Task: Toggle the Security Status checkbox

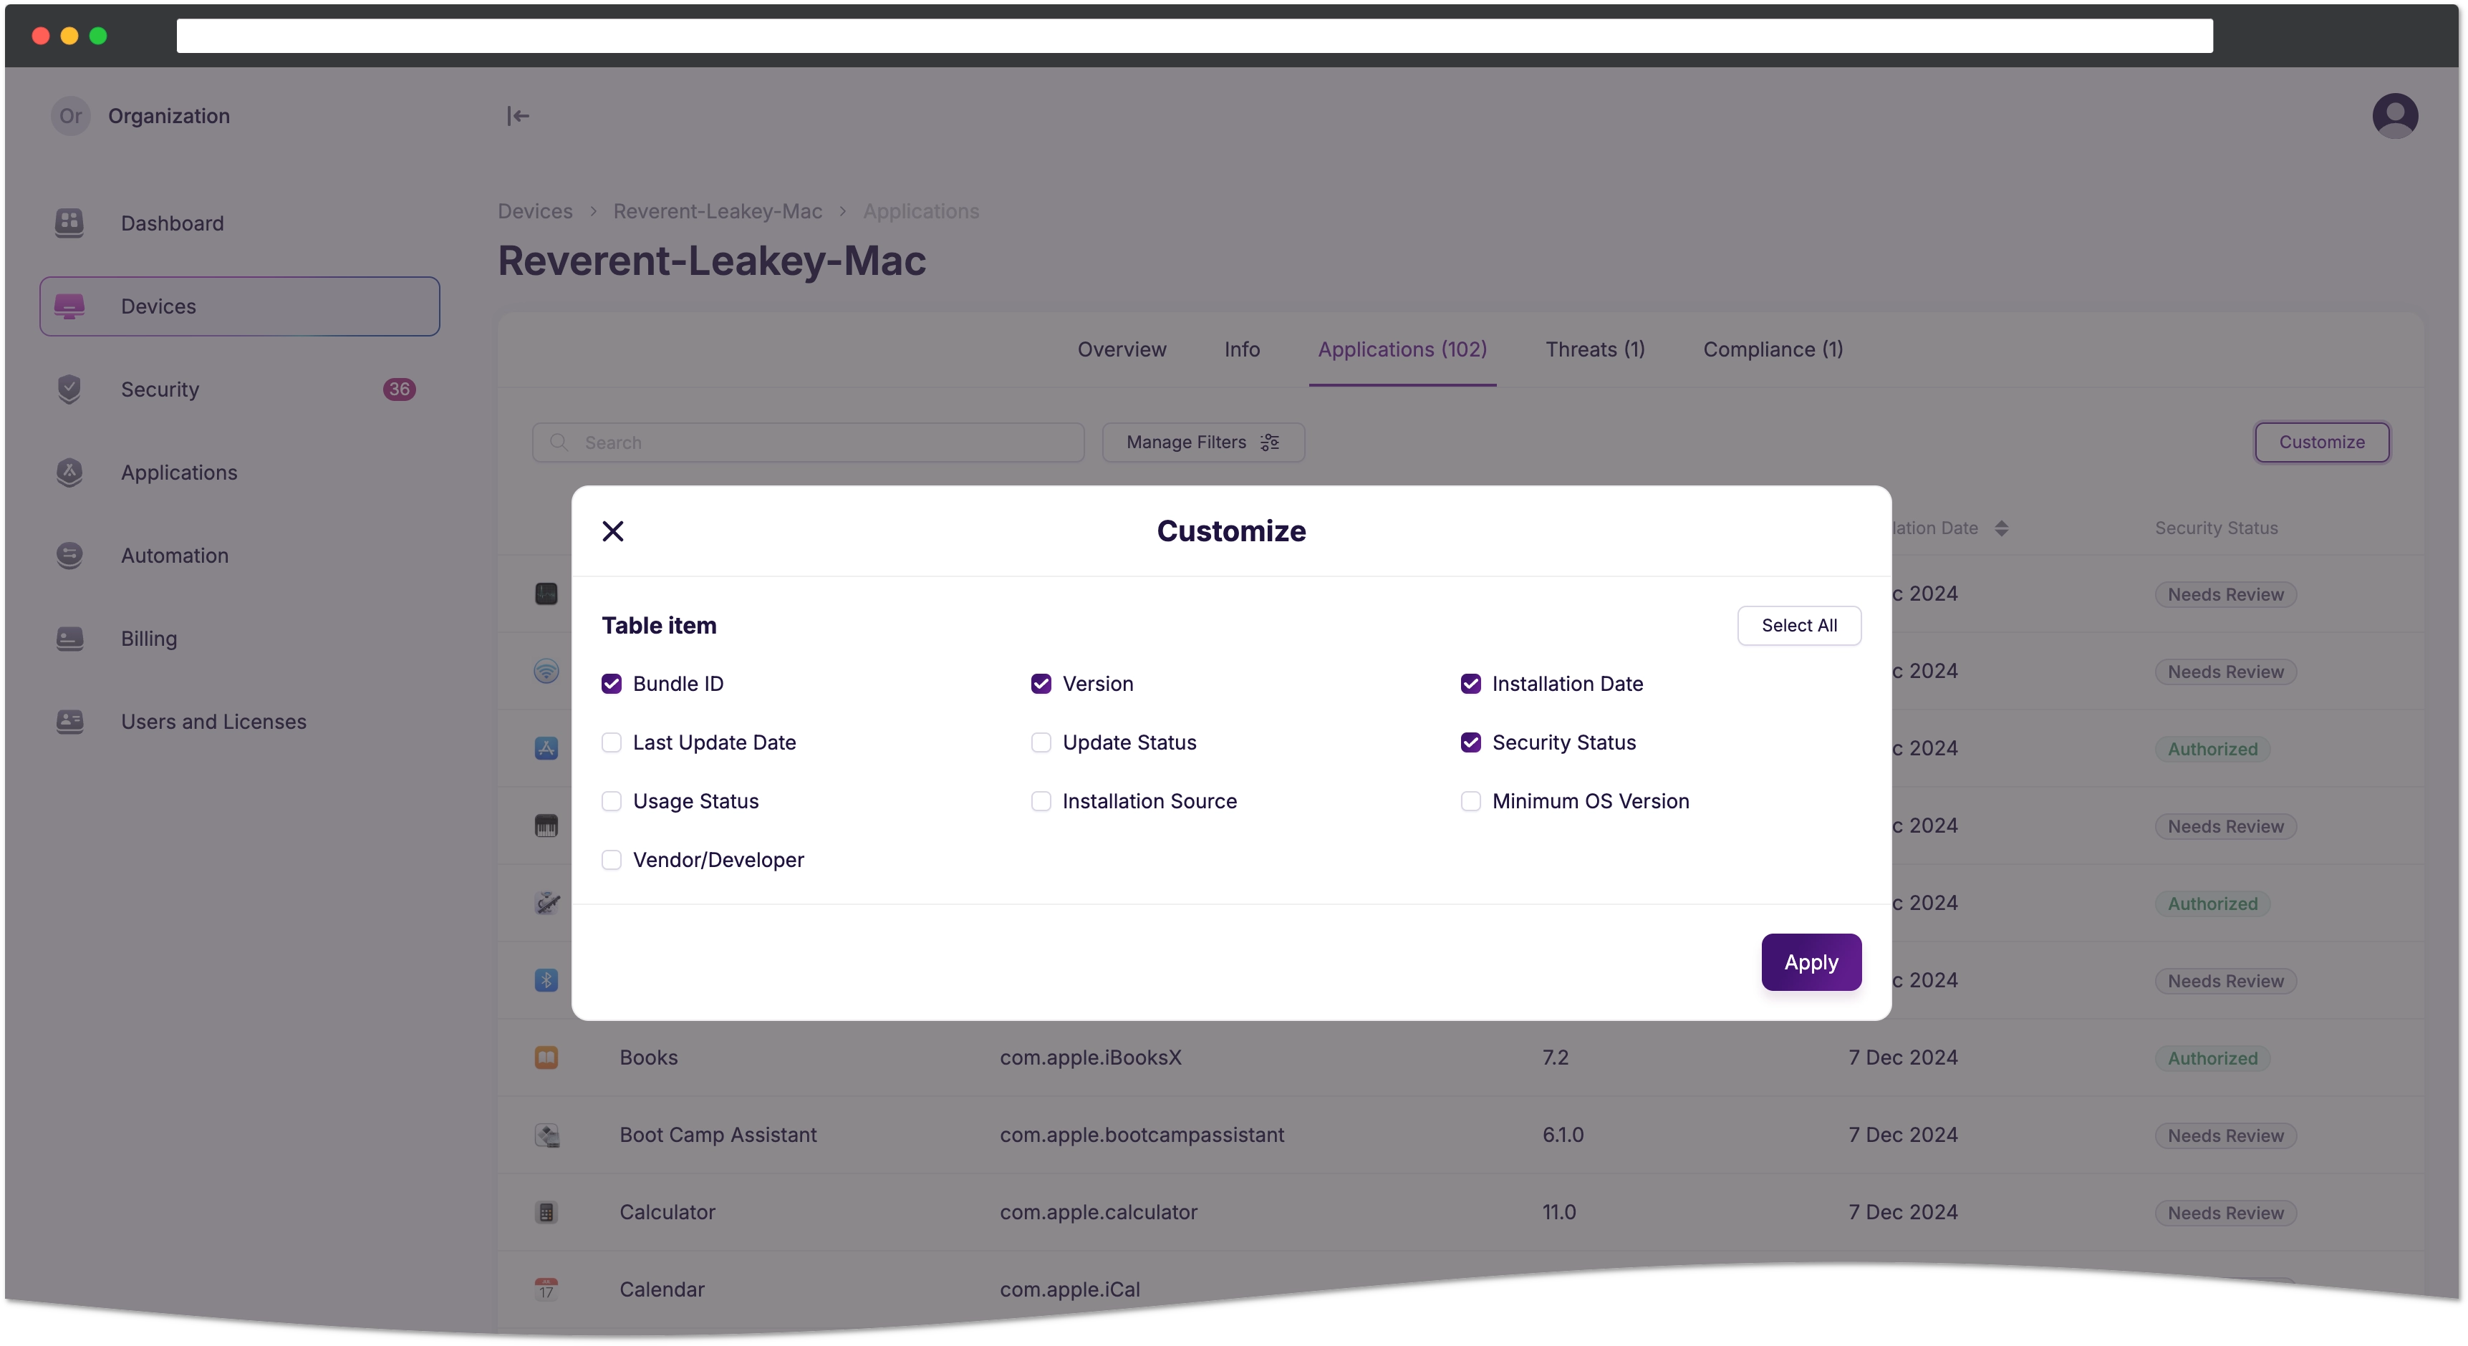Action: (x=1470, y=741)
